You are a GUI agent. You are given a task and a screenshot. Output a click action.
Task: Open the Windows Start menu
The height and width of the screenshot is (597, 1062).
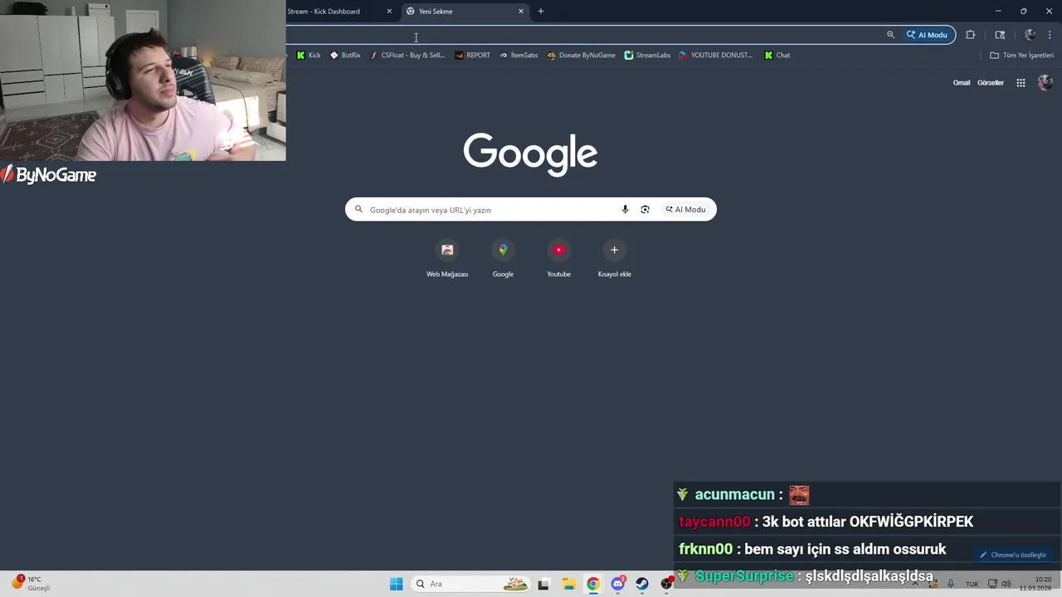coord(397,584)
